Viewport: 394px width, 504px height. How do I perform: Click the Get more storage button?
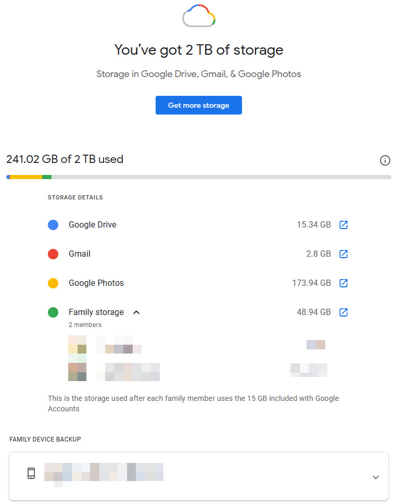(199, 105)
